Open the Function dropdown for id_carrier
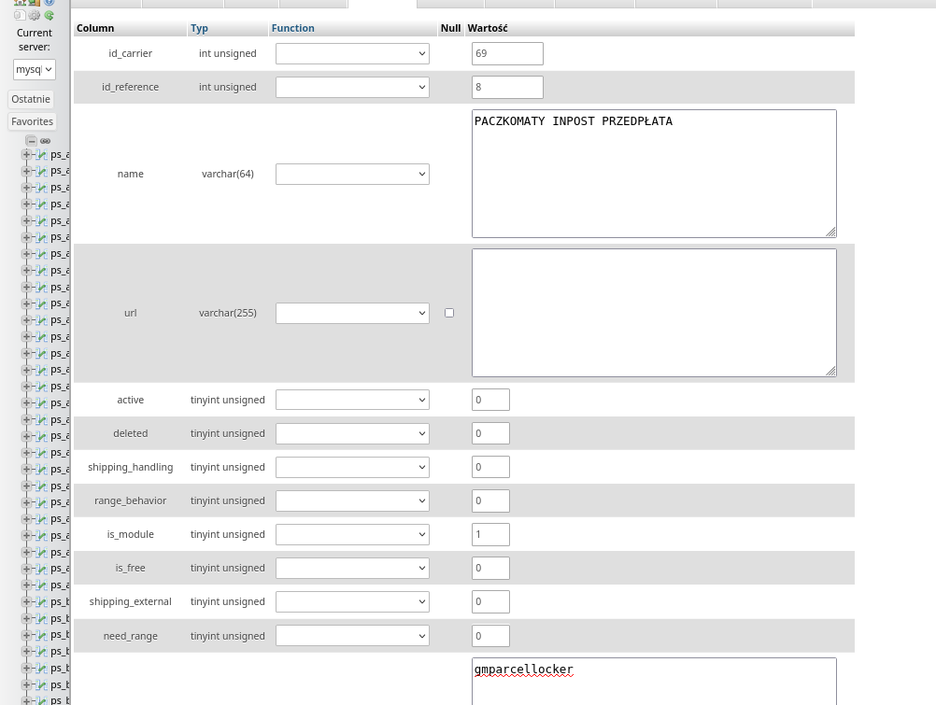 pos(352,54)
